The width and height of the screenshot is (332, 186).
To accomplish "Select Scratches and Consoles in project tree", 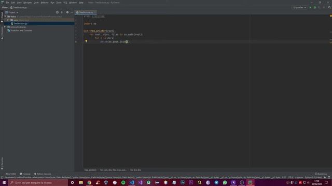I will coord(21,30).
